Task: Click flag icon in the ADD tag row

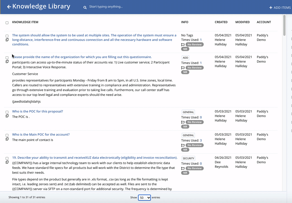Action: click(x=183, y=68)
